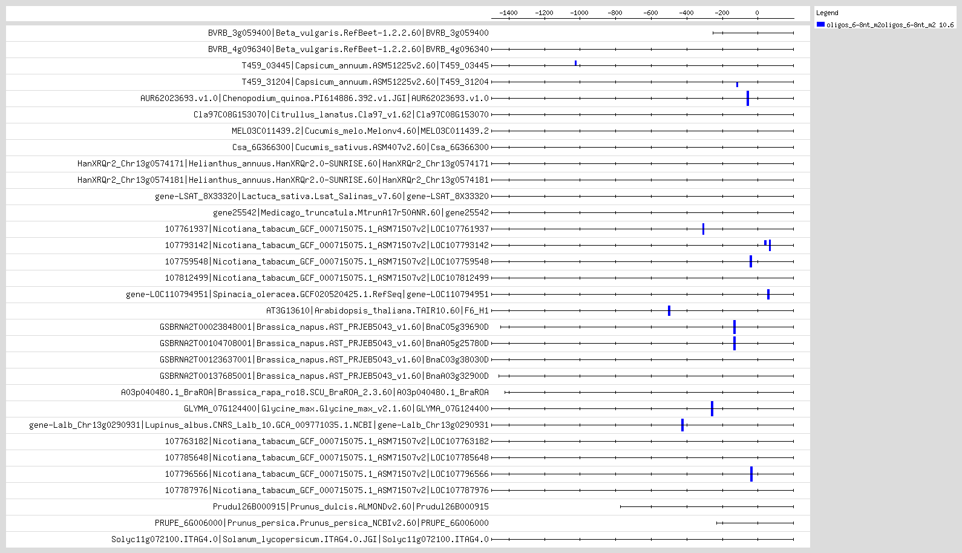The height and width of the screenshot is (553, 962).
Task: Click the 107763182 Nicotiana_tabacum label
Action: point(327,441)
